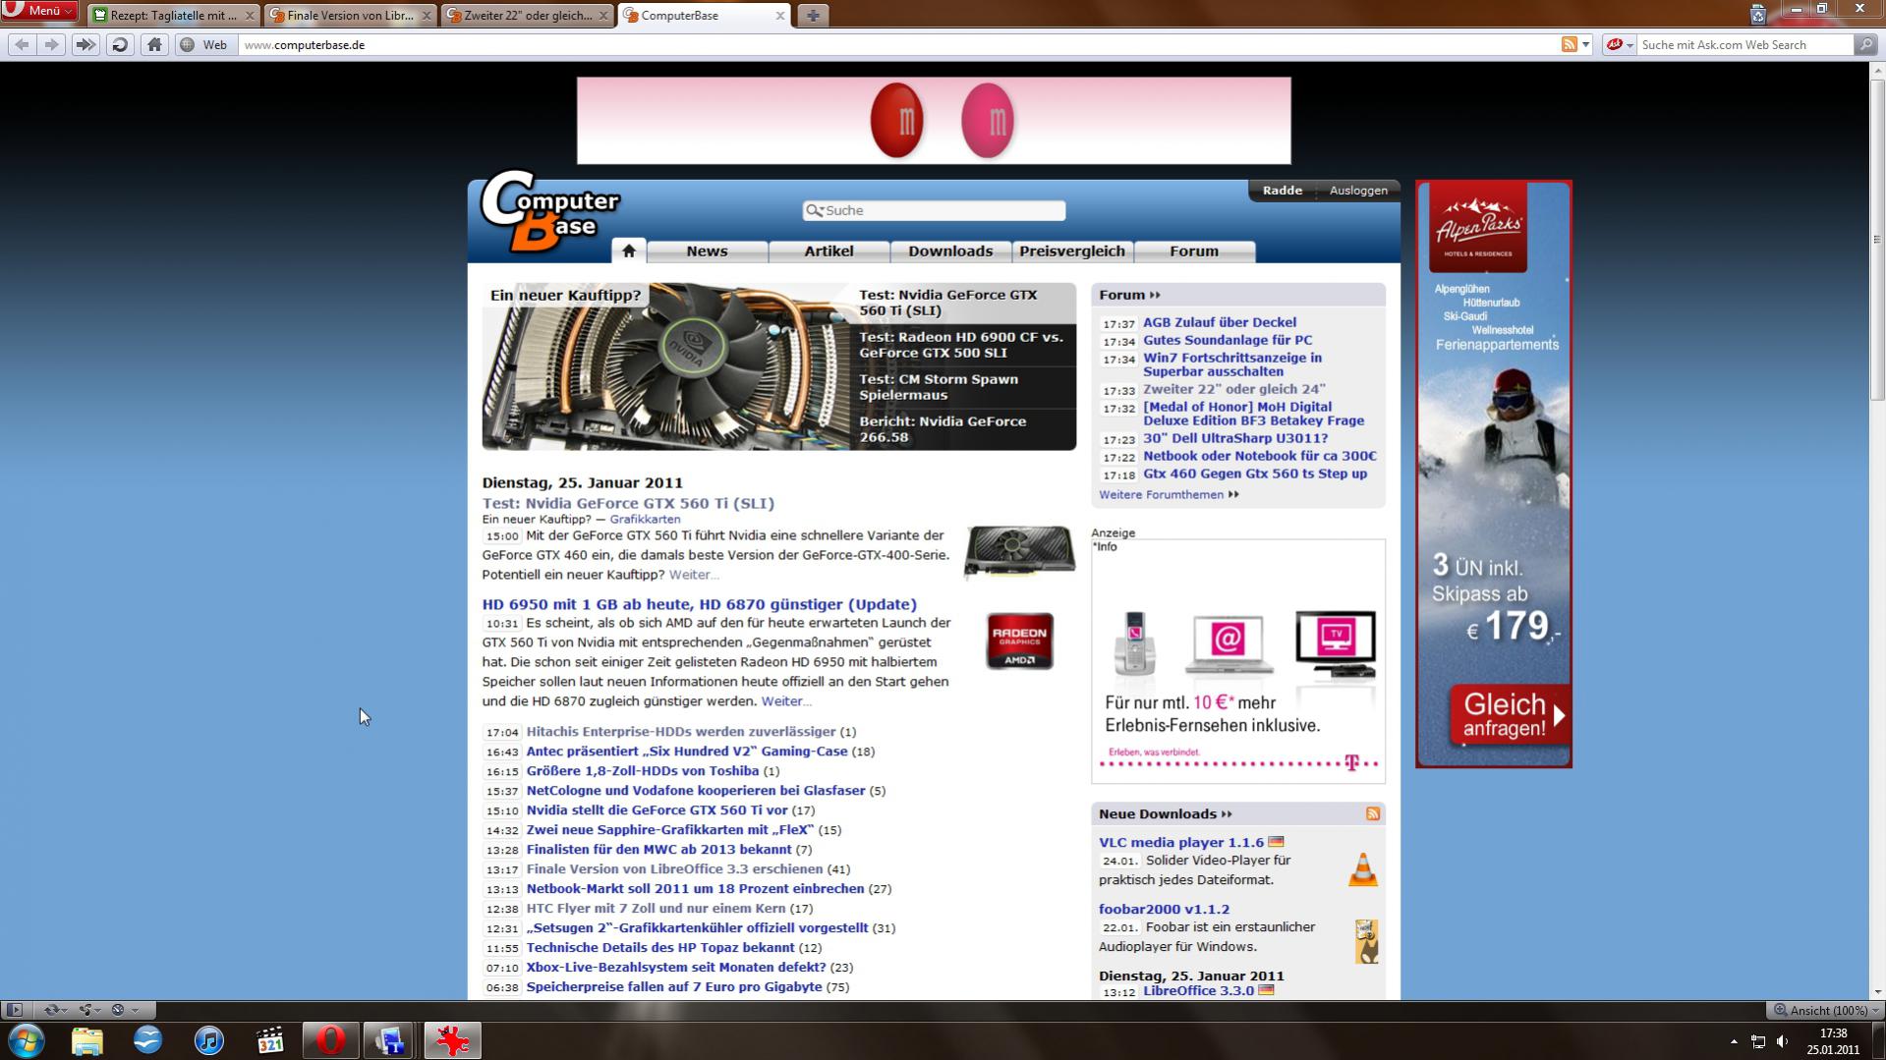The image size is (1886, 1060).
Task: Open the Ansicht (100%) zoom dropdown
Action: tap(1826, 1010)
